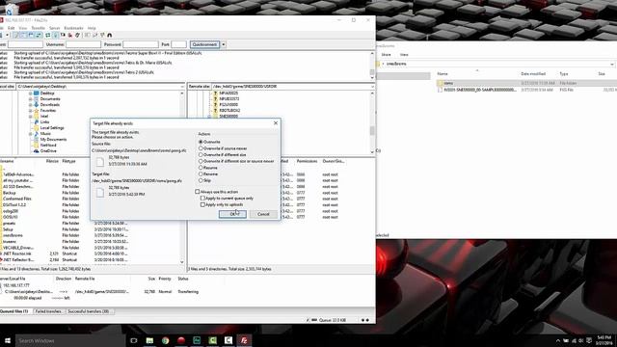This screenshot has width=617, height=347.
Task: Expand the Desktop node in local tree
Action: coord(30,93)
